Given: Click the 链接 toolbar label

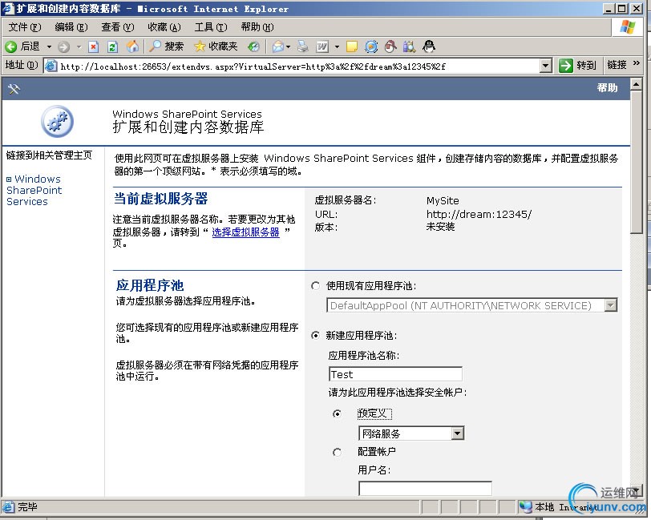Looking at the screenshot, I should pyautogui.click(x=617, y=65).
